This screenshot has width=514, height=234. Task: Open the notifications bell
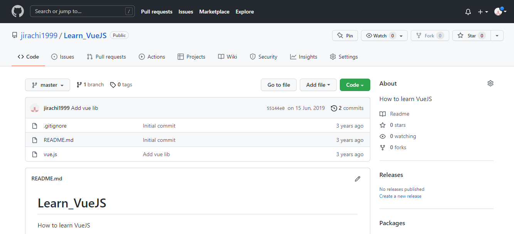coord(468,12)
